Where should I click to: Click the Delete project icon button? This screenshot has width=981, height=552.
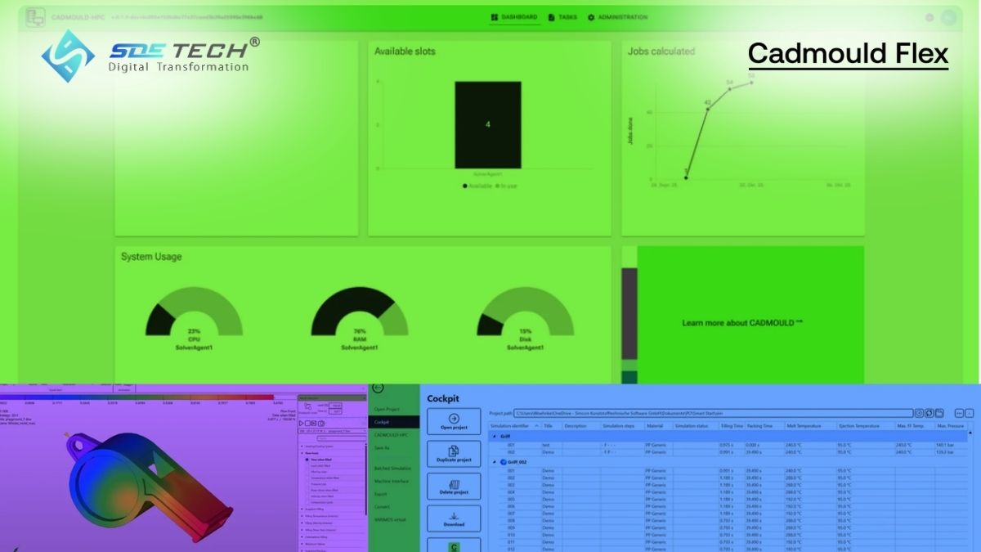[454, 486]
